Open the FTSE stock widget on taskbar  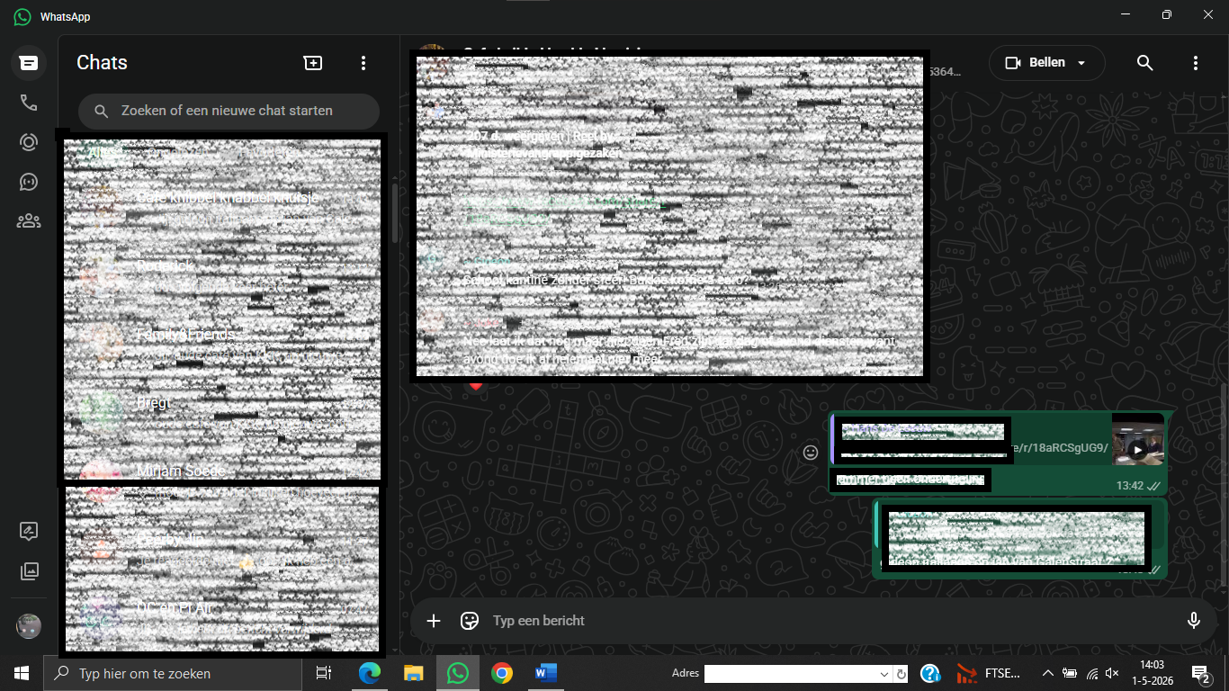tap(989, 673)
